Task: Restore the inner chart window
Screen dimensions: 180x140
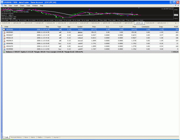Action: (x=175, y=5)
